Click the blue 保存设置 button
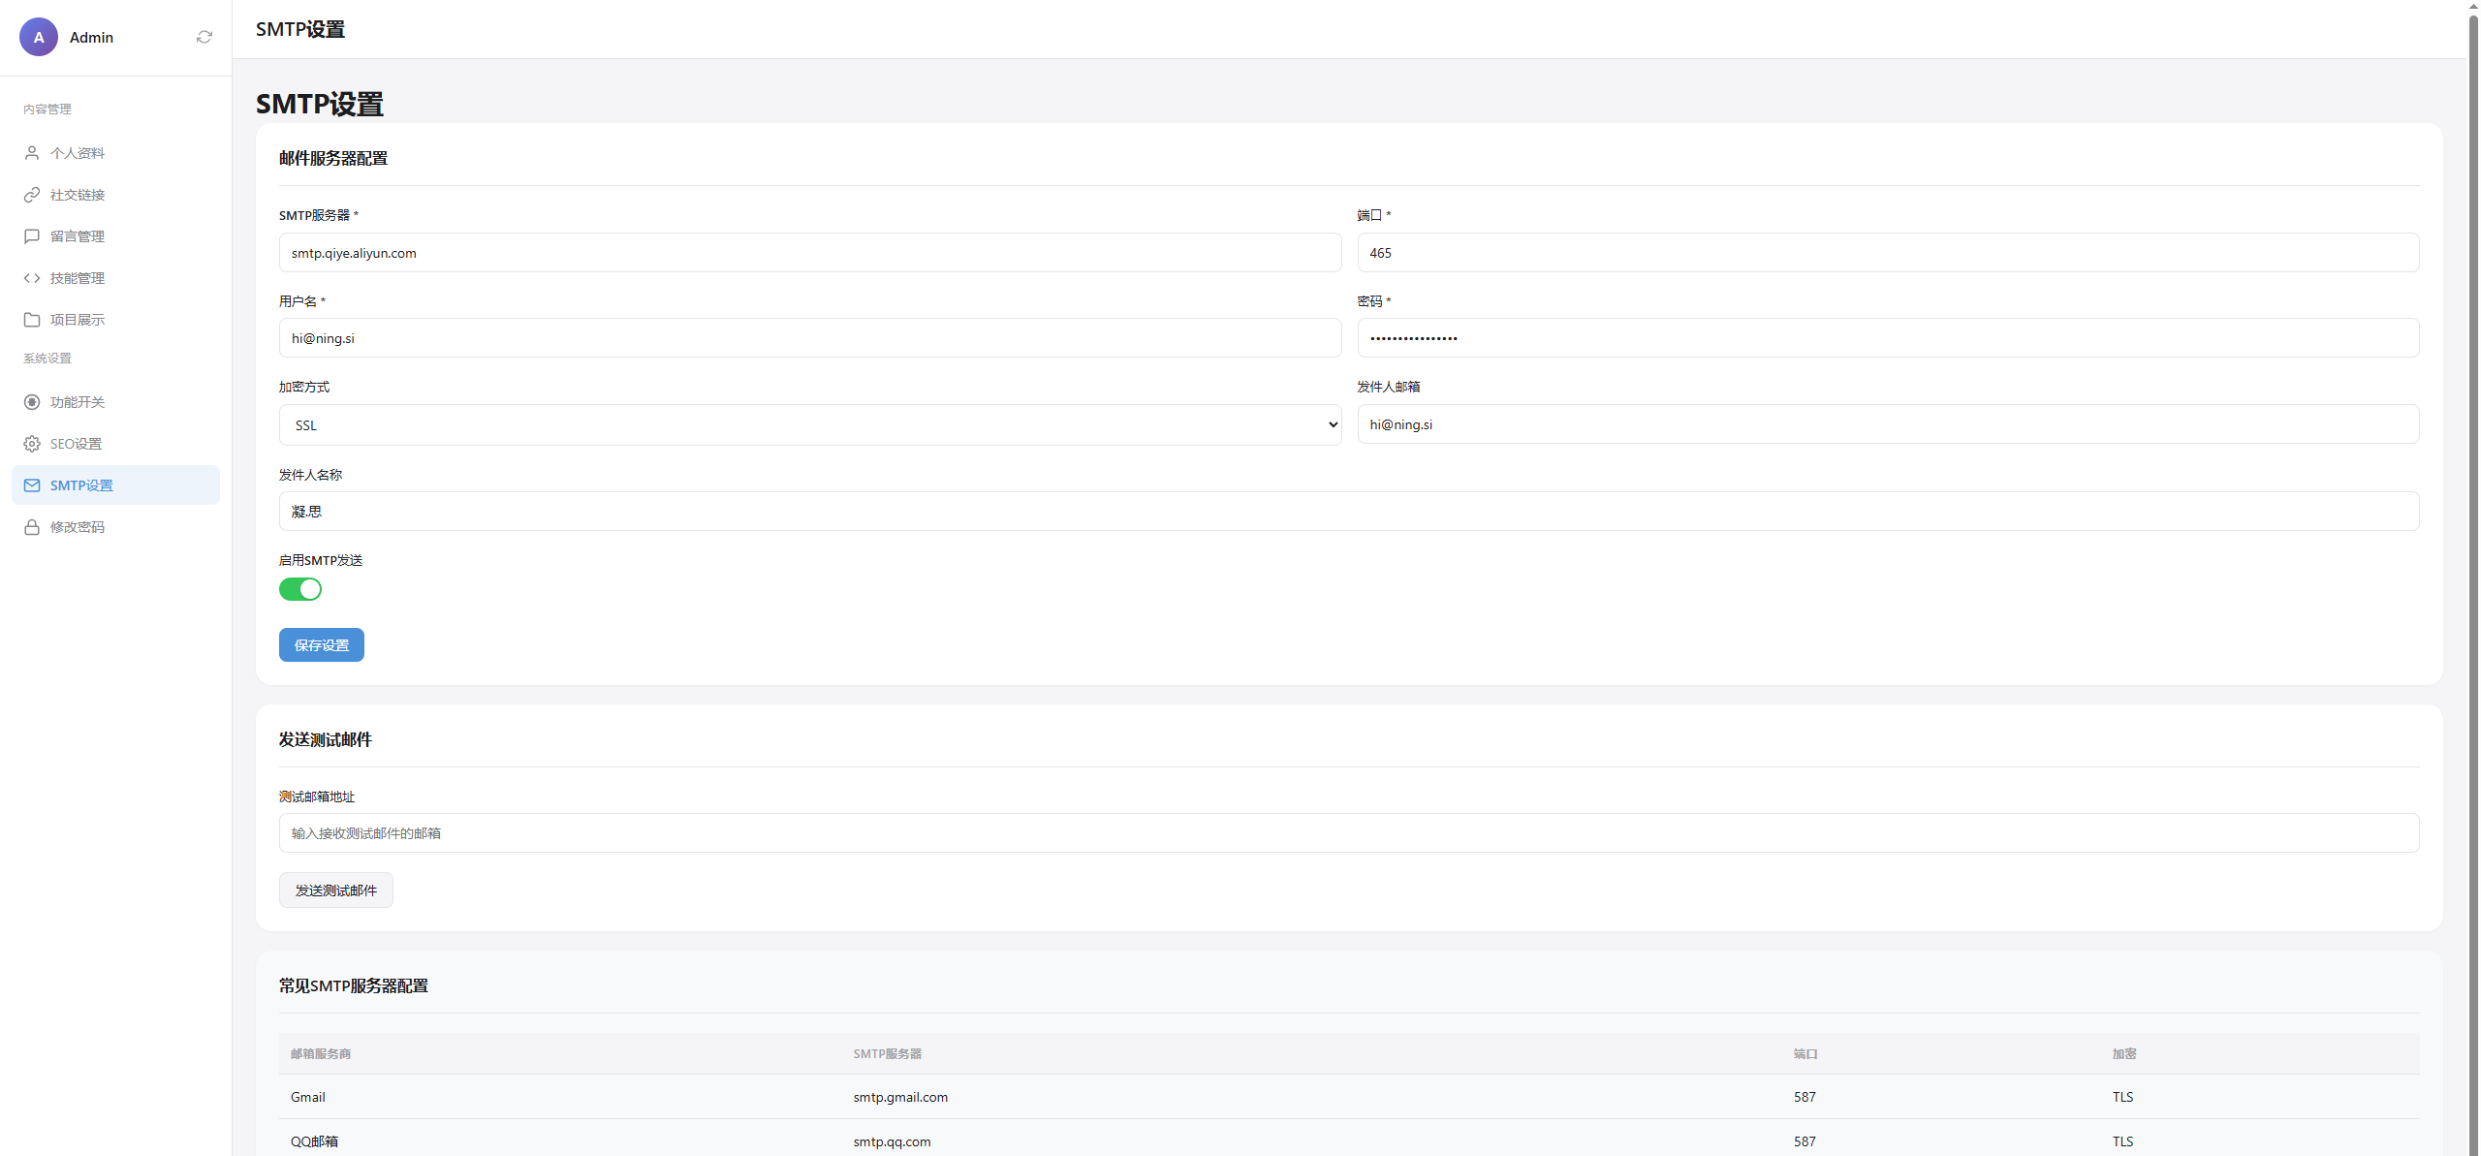This screenshot has height=1156, width=2481. [321, 645]
